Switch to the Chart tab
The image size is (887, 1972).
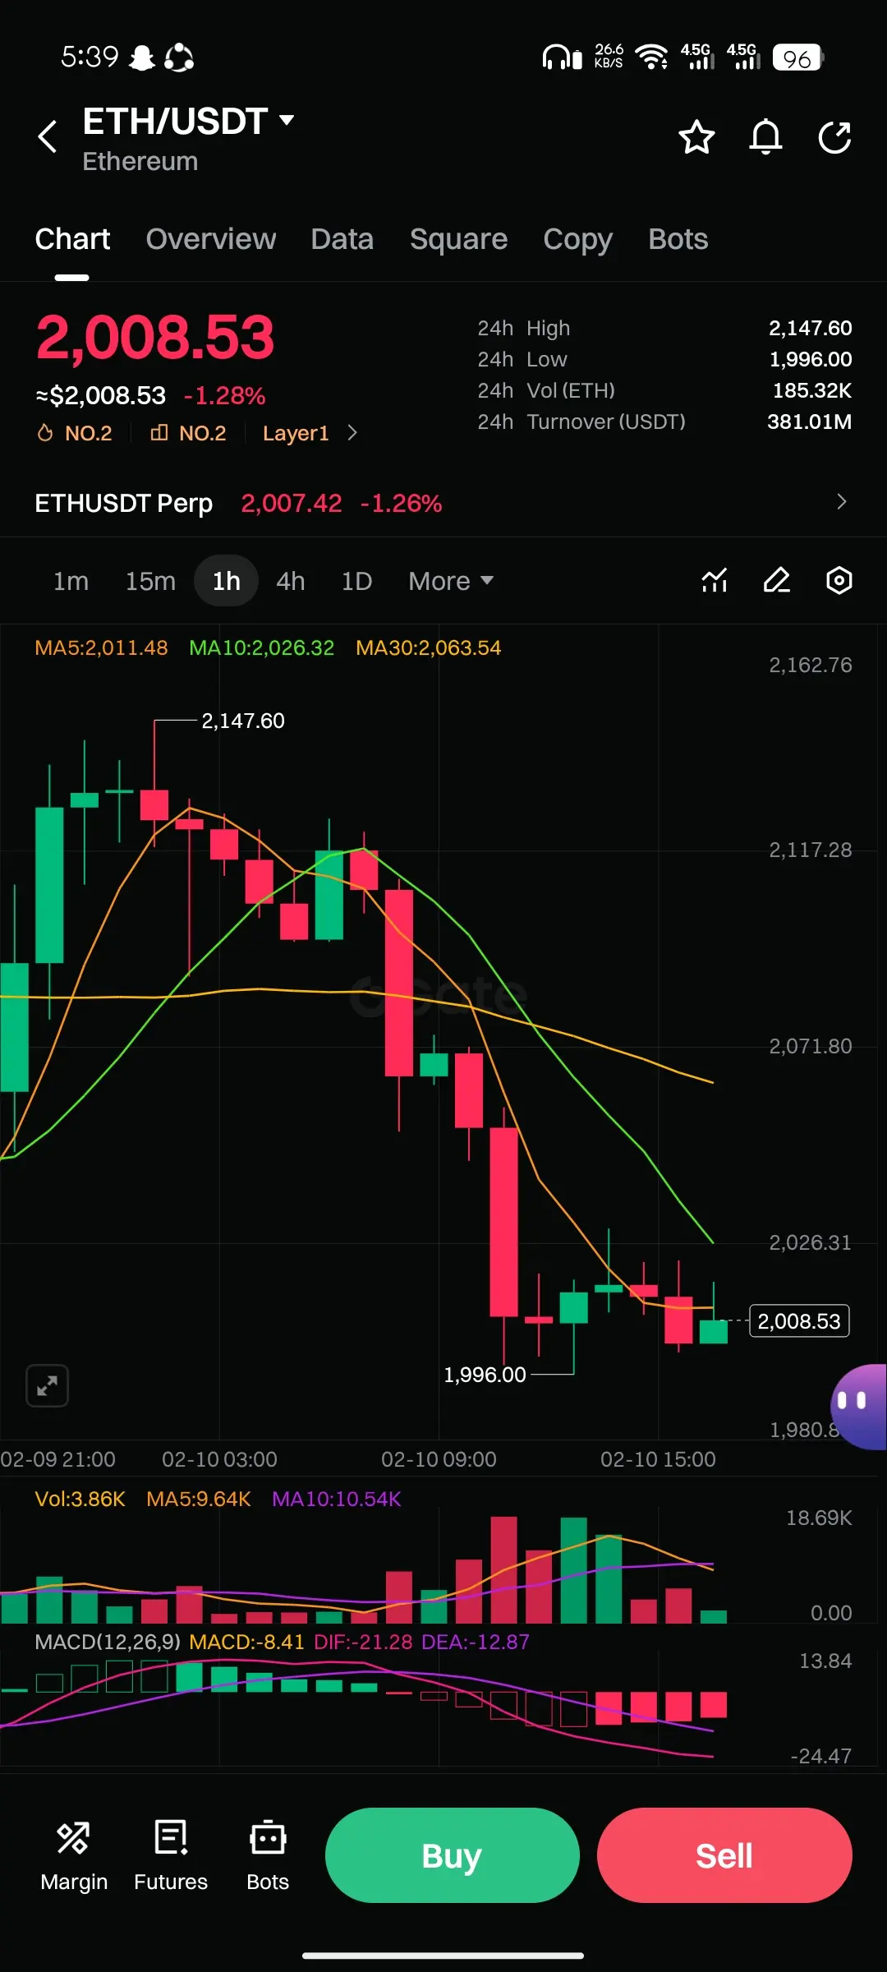tap(72, 239)
